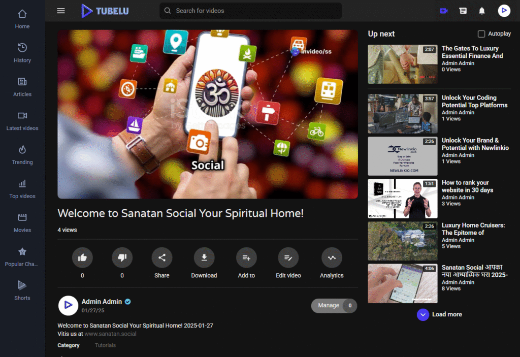Go to Home in sidebar
The image size is (520, 357).
tap(22, 19)
